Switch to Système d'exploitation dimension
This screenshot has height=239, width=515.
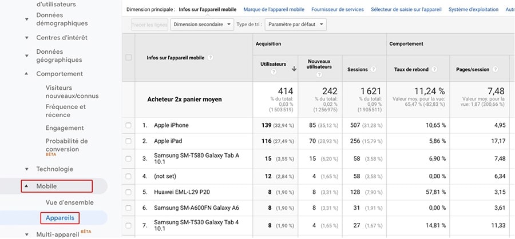coord(474,10)
